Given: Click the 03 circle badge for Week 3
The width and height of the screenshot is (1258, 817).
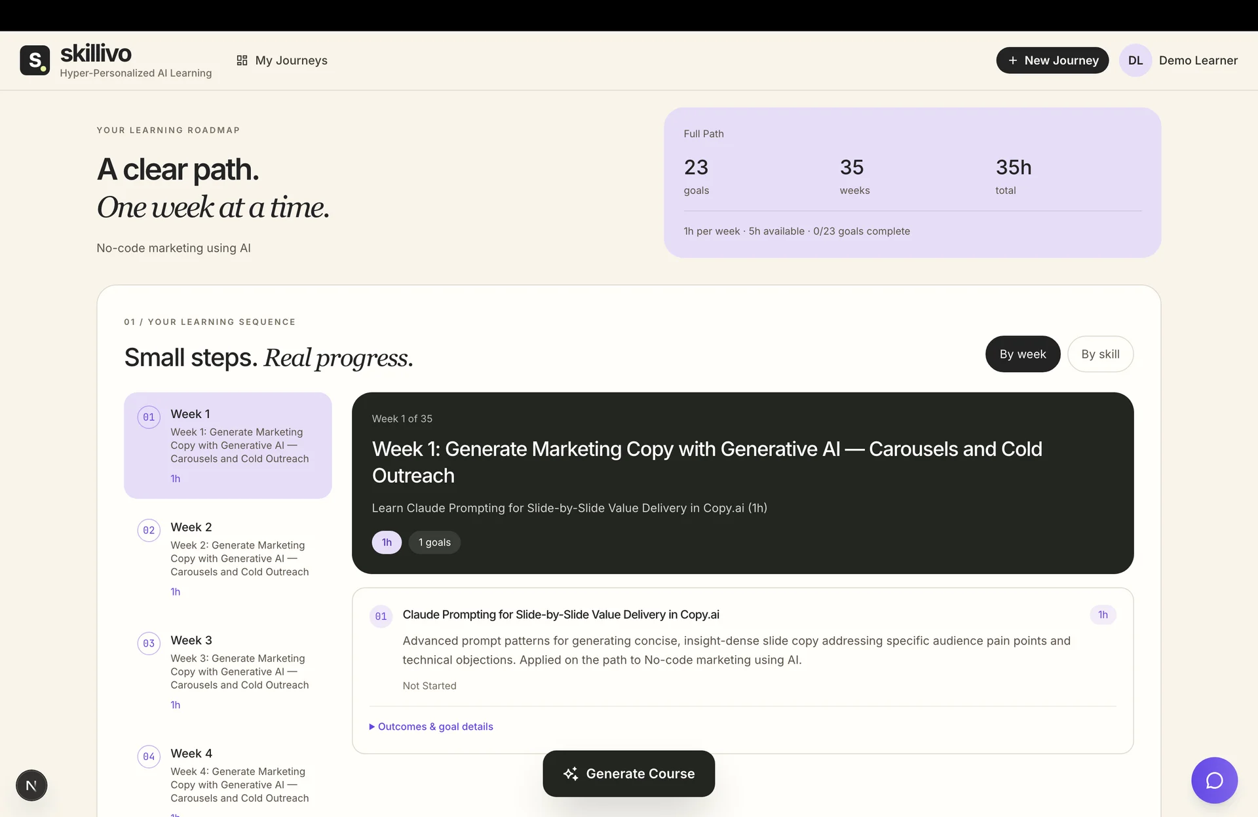Looking at the screenshot, I should click(x=149, y=643).
